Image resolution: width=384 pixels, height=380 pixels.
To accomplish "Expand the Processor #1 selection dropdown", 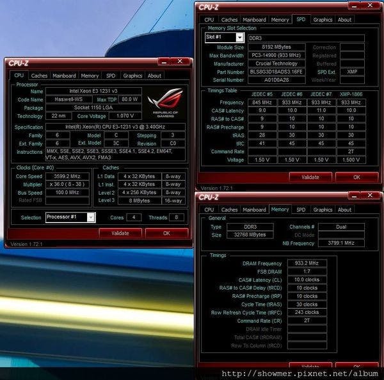I will click(x=91, y=217).
